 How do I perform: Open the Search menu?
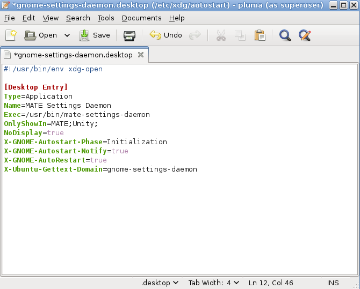(78, 18)
